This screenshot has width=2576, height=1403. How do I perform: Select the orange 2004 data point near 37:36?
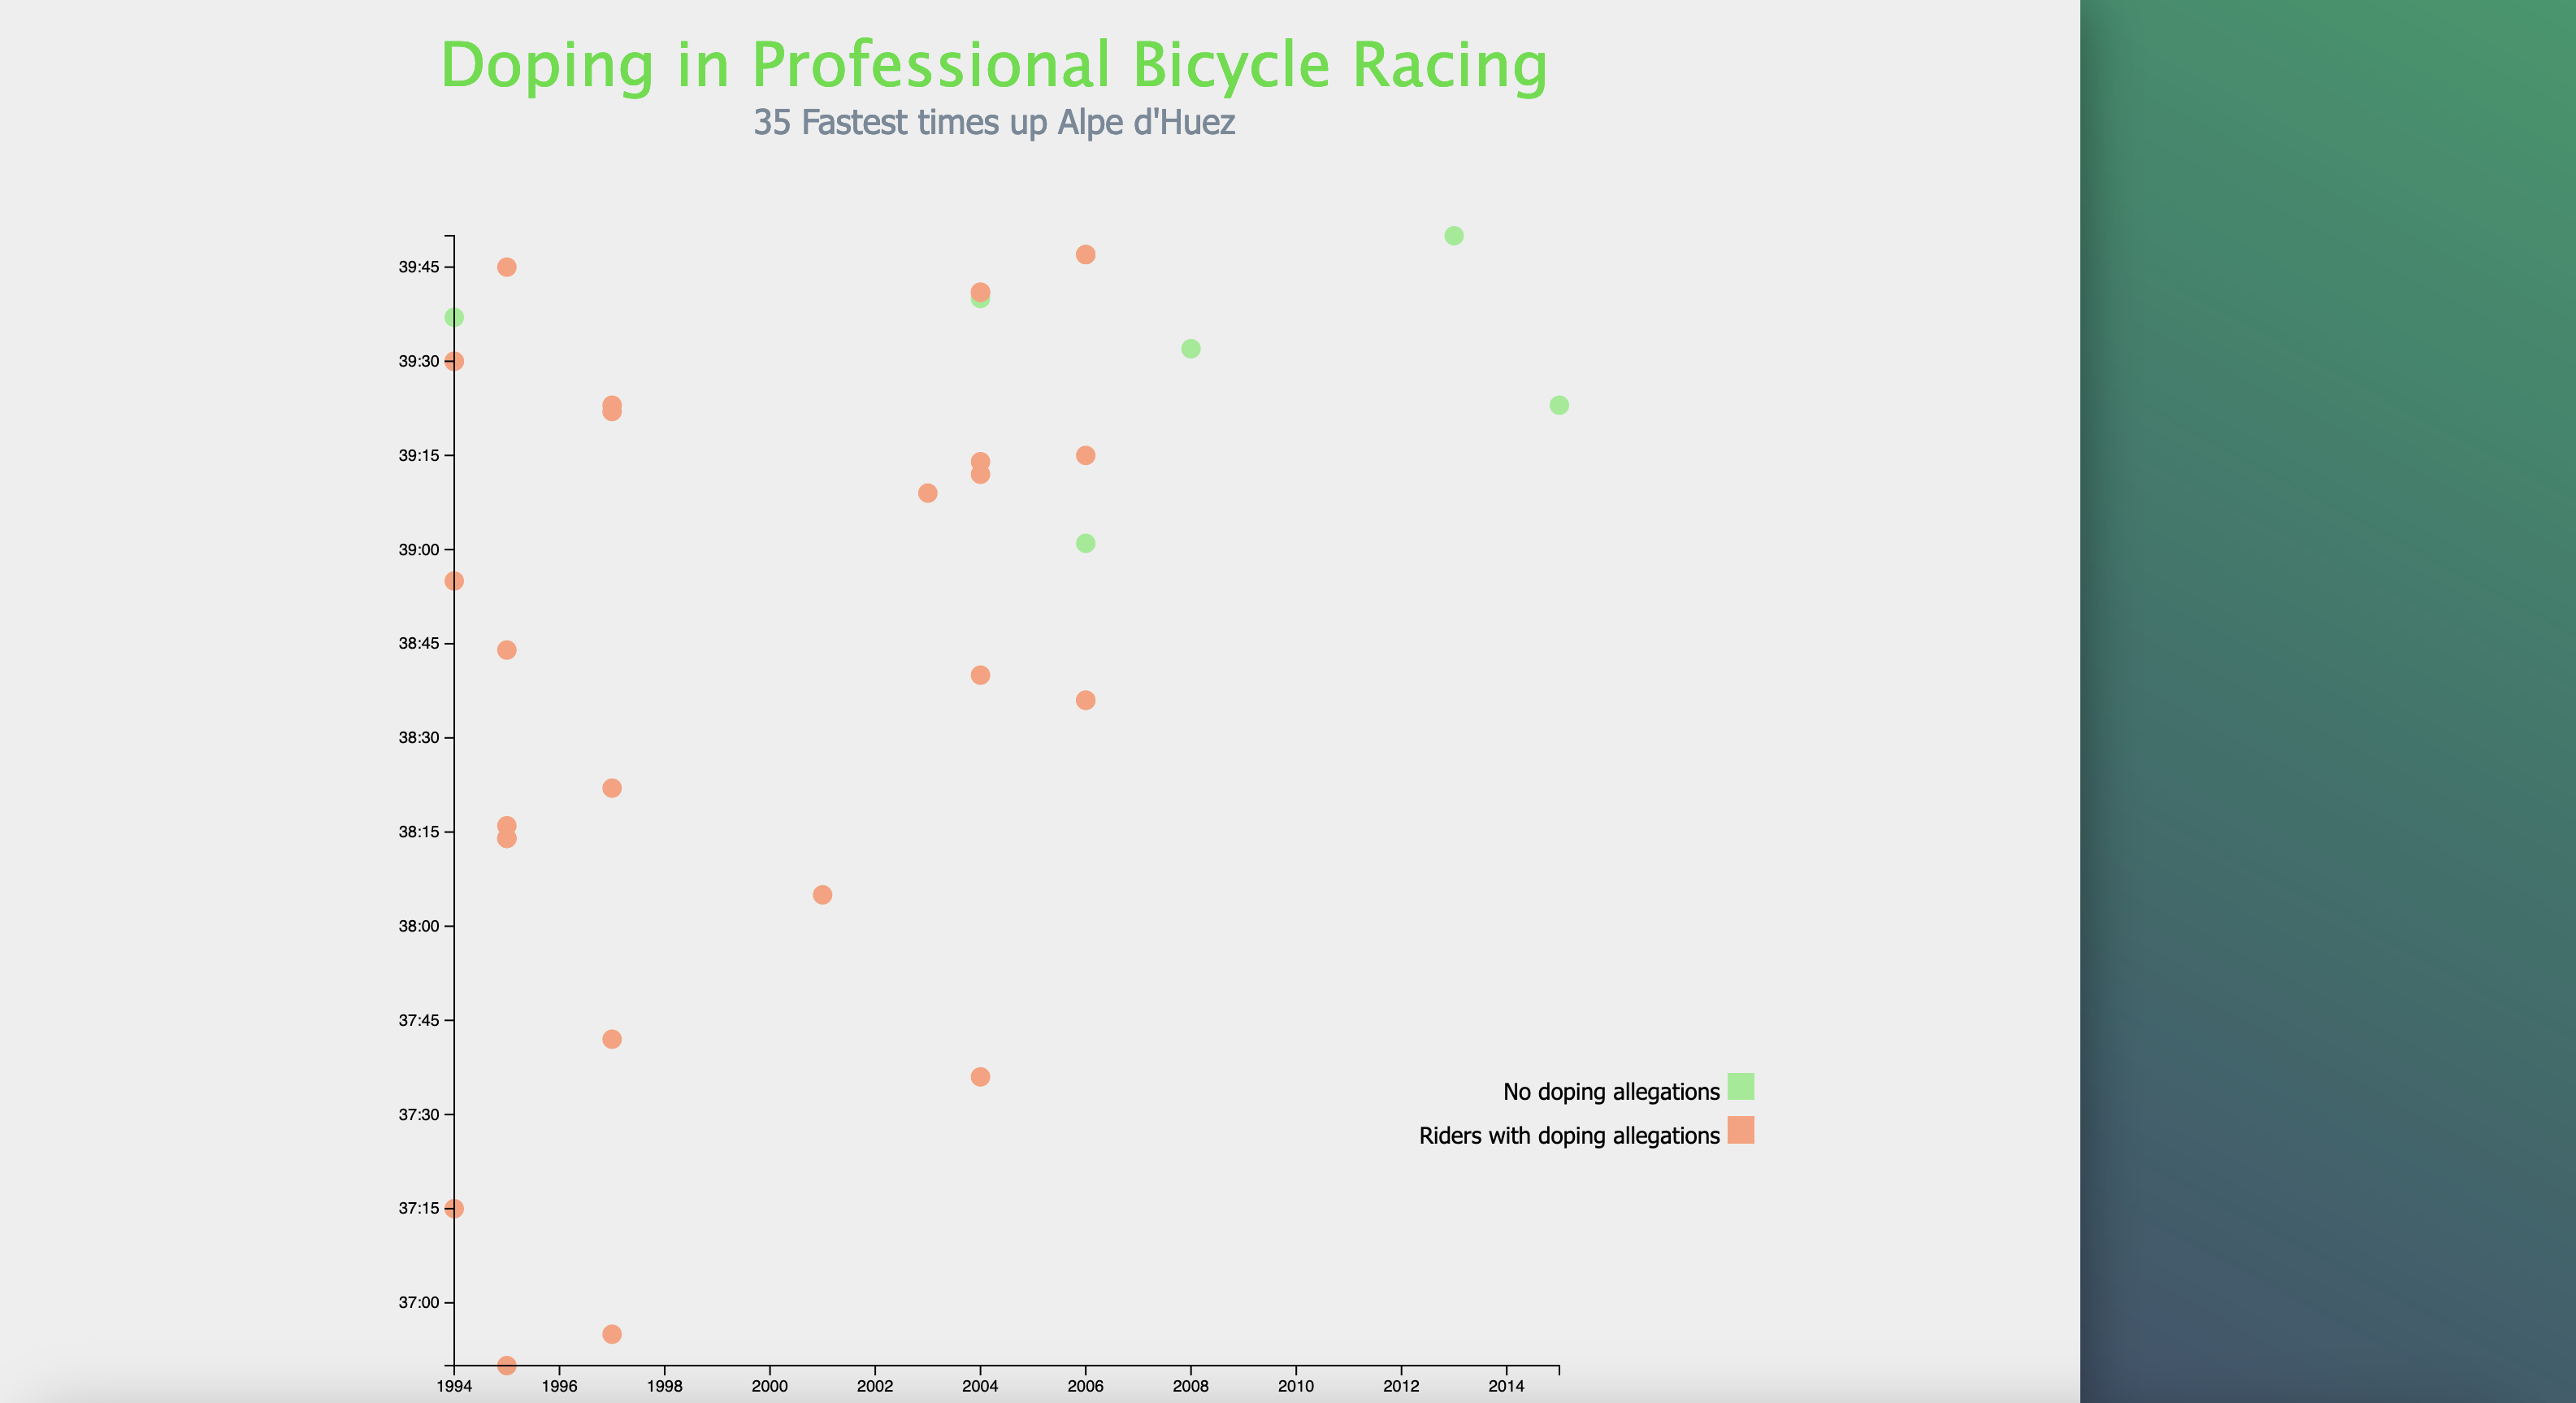[980, 1077]
